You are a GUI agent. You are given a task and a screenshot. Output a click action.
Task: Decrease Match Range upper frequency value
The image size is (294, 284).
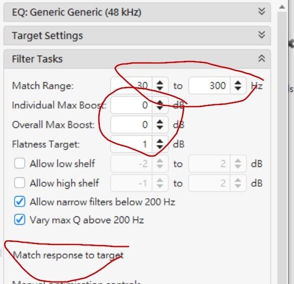coord(238,88)
